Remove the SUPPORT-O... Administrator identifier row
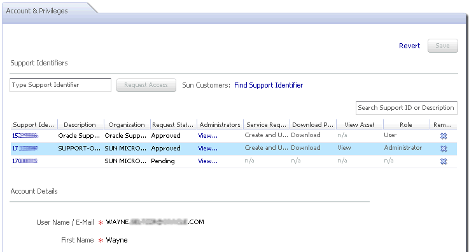Viewport: 469px width, 252px height. tap(444, 149)
